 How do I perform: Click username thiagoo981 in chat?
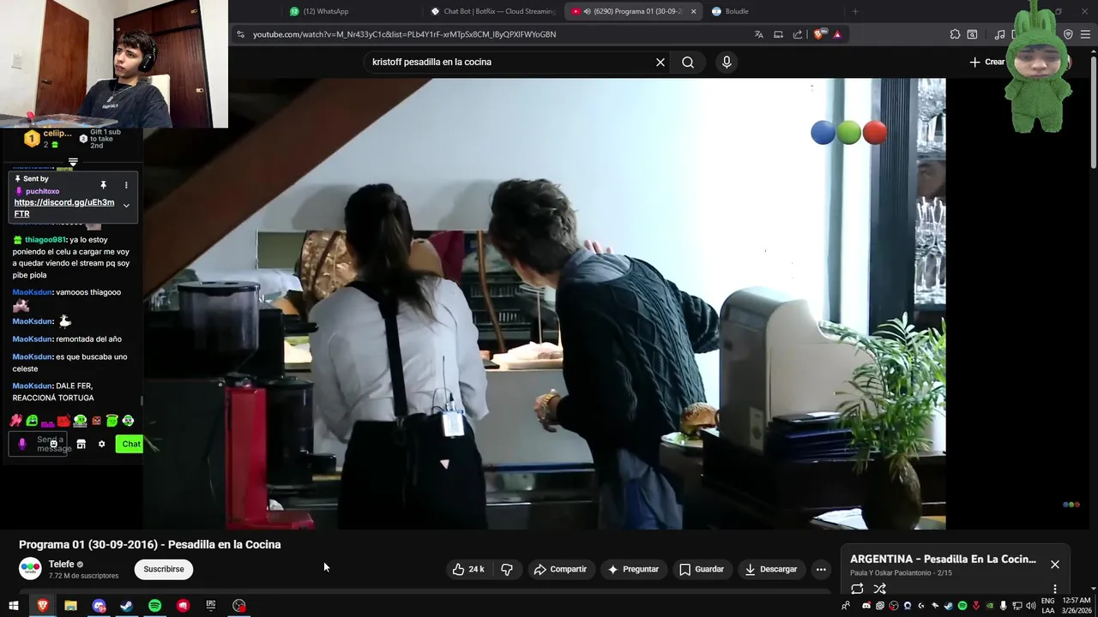pos(45,240)
